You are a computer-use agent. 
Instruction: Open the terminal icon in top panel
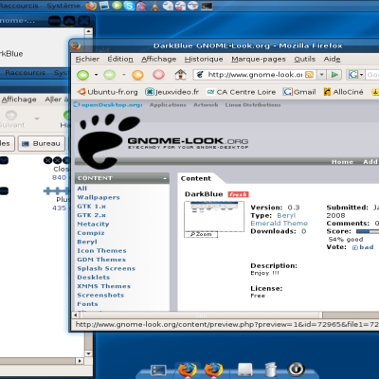coord(207,6)
